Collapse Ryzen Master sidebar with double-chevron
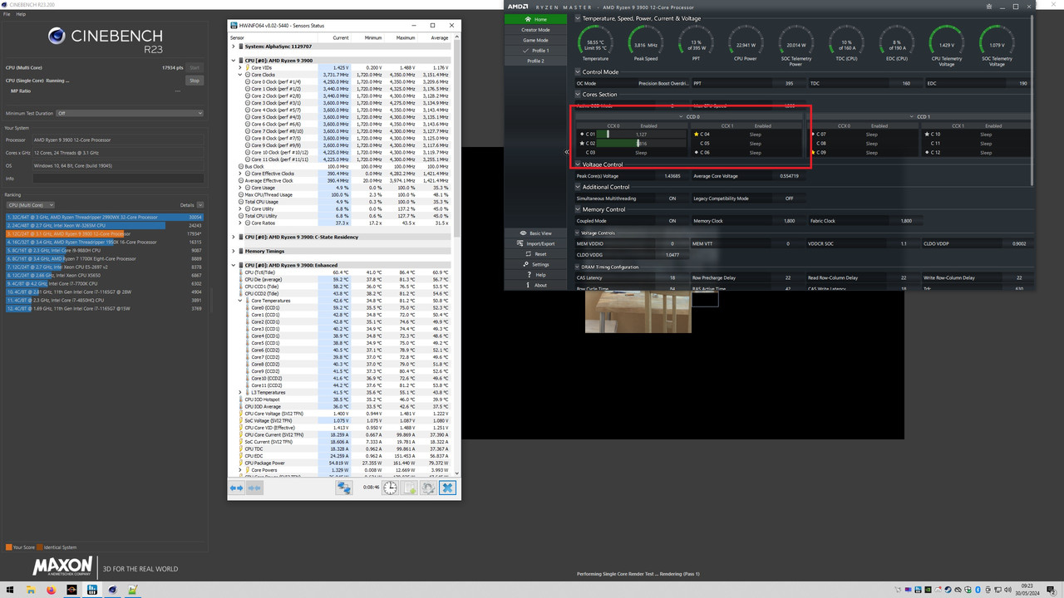Screen dimensions: 1064x598 (567, 152)
